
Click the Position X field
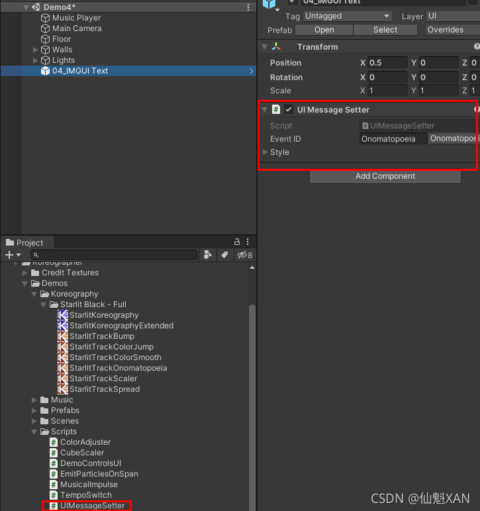point(387,63)
